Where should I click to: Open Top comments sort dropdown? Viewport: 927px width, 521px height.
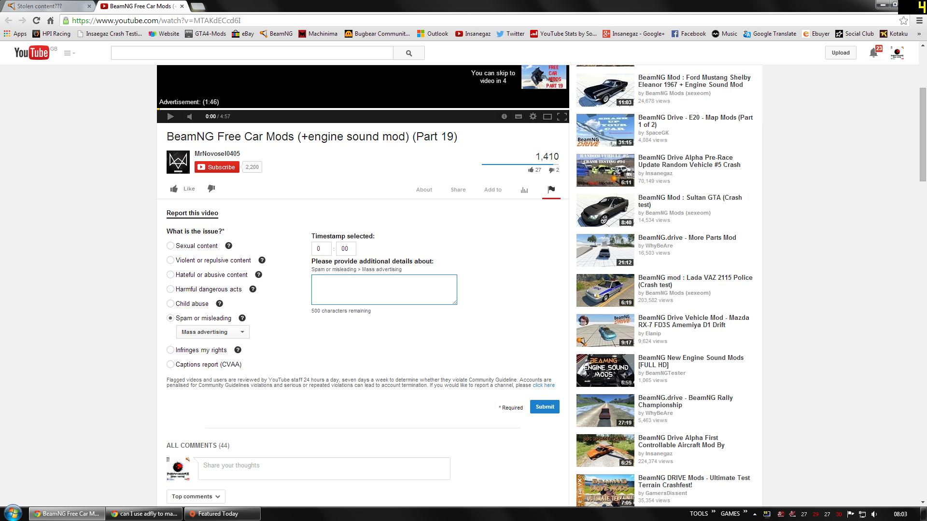pos(196,496)
